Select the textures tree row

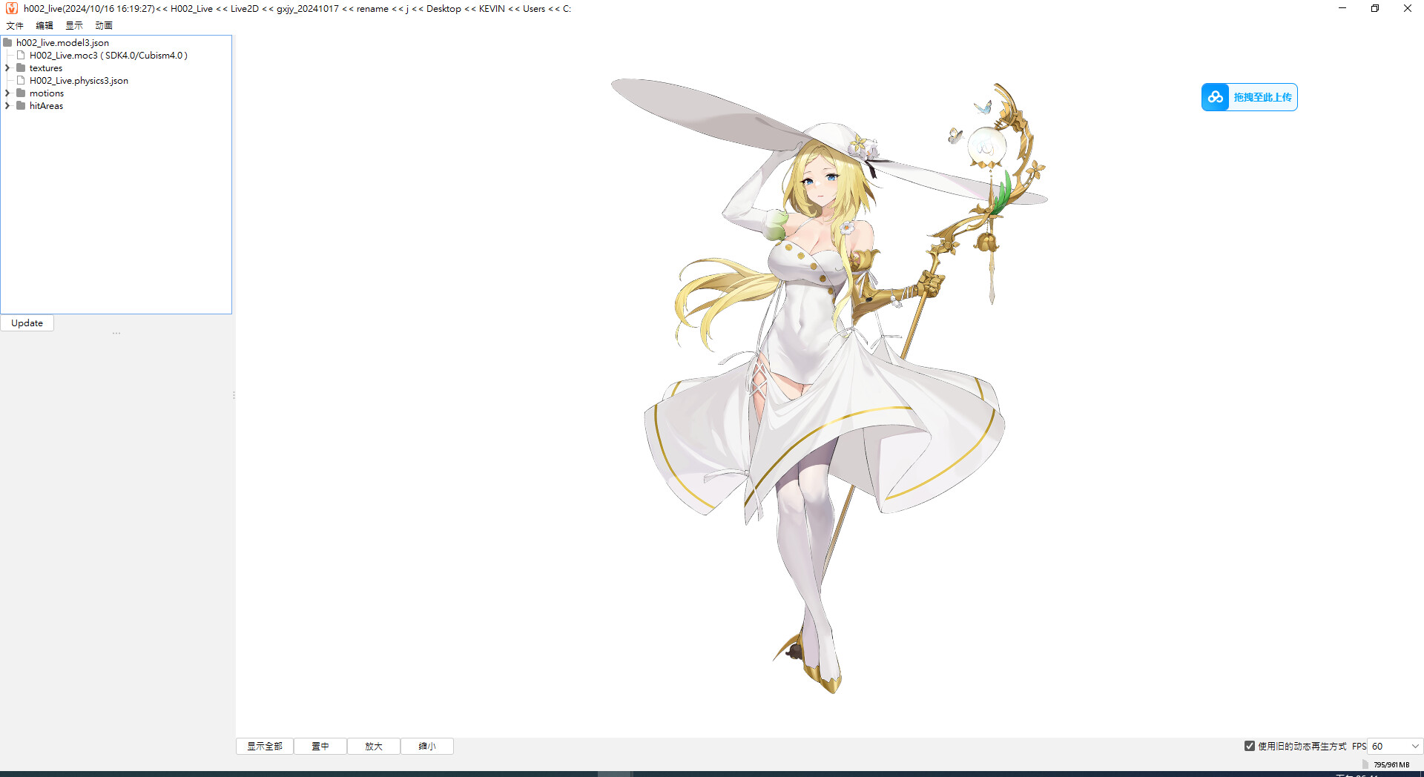(46, 67)
